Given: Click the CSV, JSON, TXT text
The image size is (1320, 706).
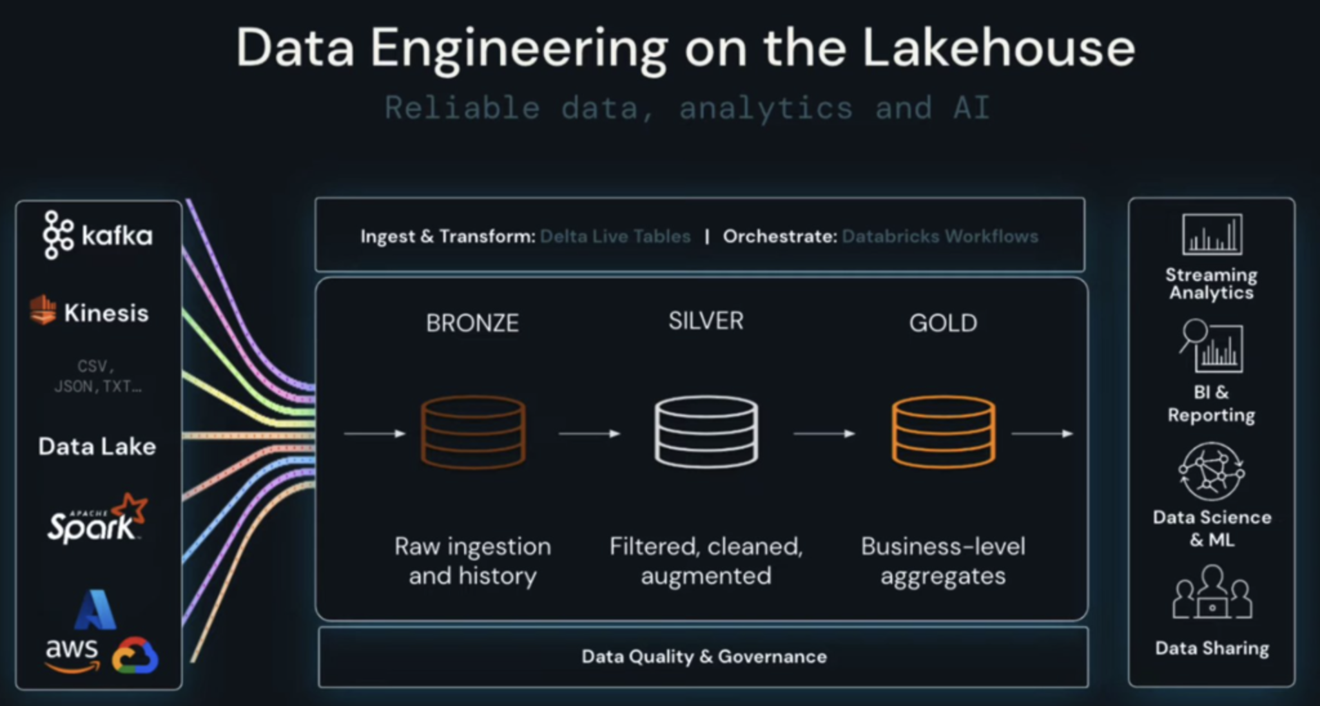Looking at the screenshot, I should click(97, 376).
